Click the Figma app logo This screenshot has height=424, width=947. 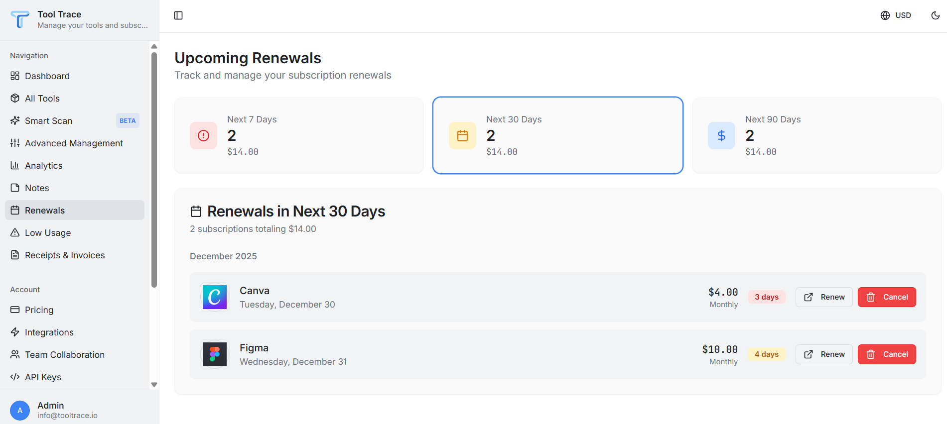click(x=215, y=354)
